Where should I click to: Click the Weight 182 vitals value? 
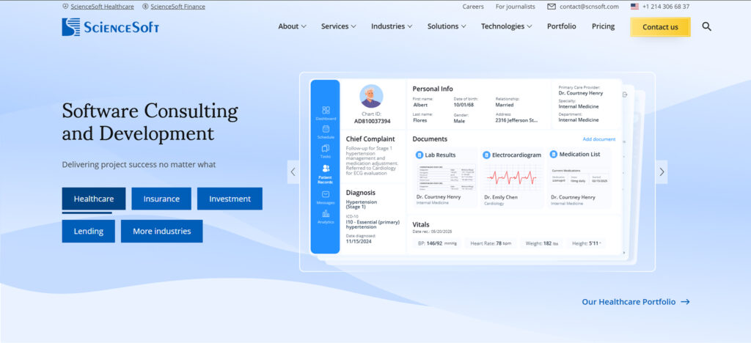[542, 243]
